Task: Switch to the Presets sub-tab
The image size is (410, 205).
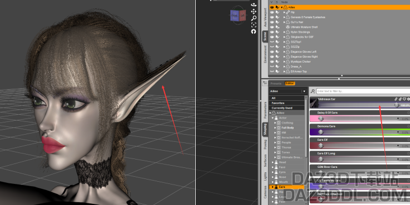Action: tap(276, 84)
